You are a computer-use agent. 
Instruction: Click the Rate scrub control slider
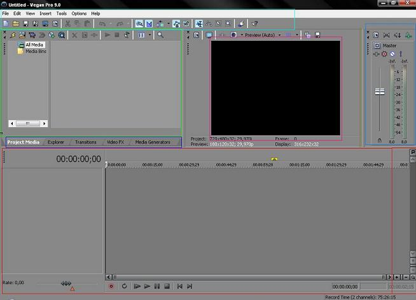(66, 283)
